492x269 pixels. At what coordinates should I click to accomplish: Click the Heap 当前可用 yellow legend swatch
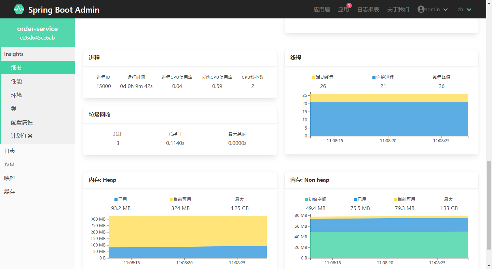pos(171,199)
